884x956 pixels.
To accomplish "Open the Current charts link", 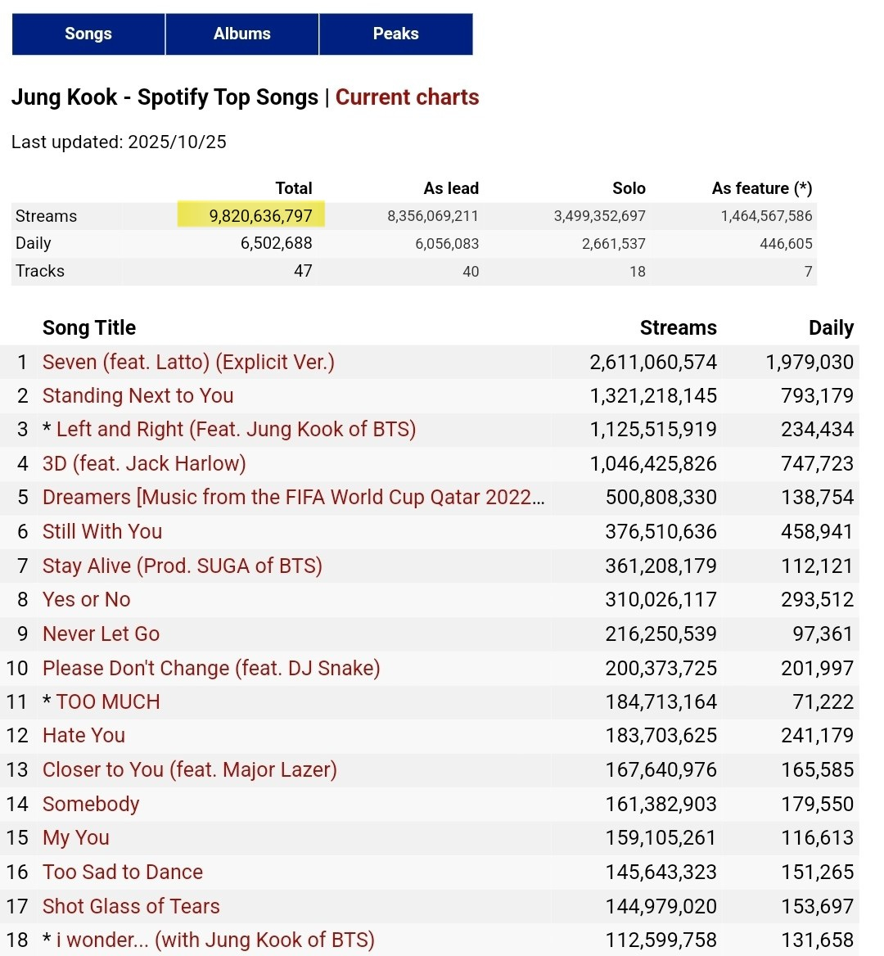I will tap(407, 97).
